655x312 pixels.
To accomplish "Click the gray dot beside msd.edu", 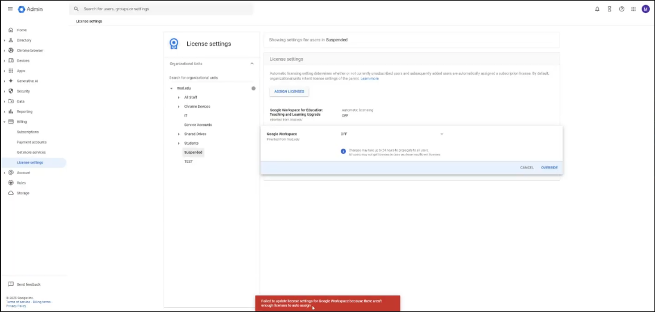I will point(253,88).
